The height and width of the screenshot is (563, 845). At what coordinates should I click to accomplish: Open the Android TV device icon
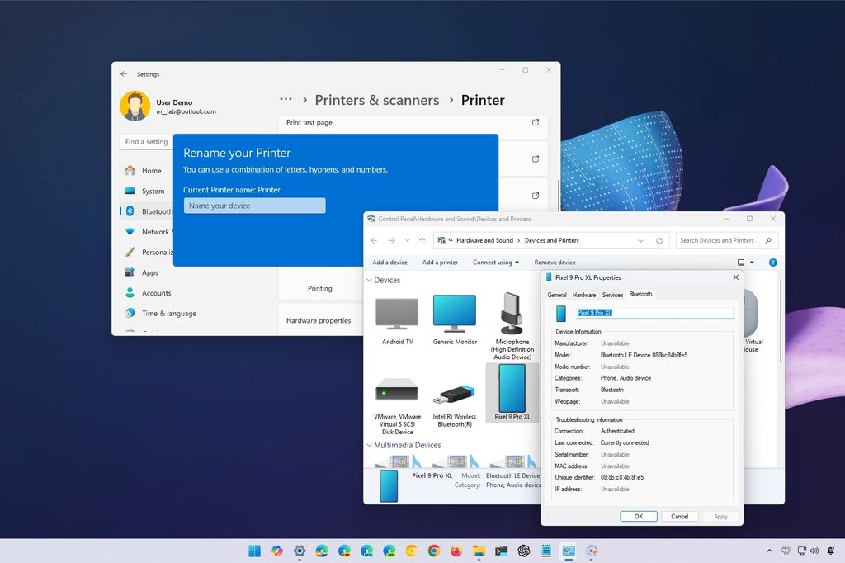pyautogui.click(x=396, y=314)
